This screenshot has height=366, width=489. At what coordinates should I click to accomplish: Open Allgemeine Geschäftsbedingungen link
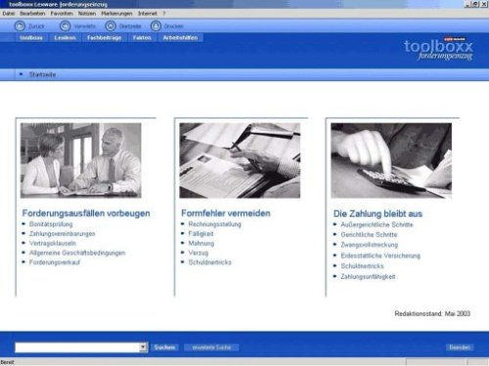pyautogui.click(x=77, y=253)
